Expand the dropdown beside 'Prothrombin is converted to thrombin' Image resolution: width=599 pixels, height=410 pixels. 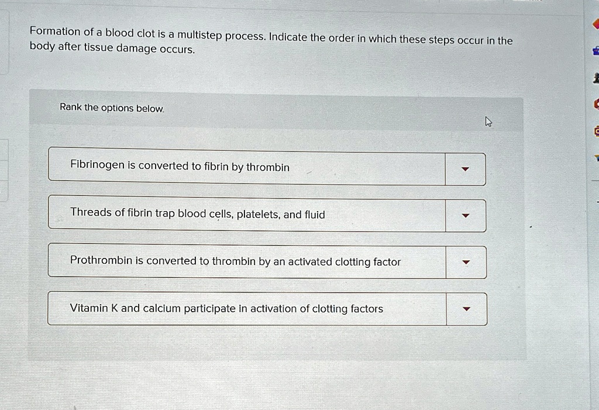pos(465,262)
